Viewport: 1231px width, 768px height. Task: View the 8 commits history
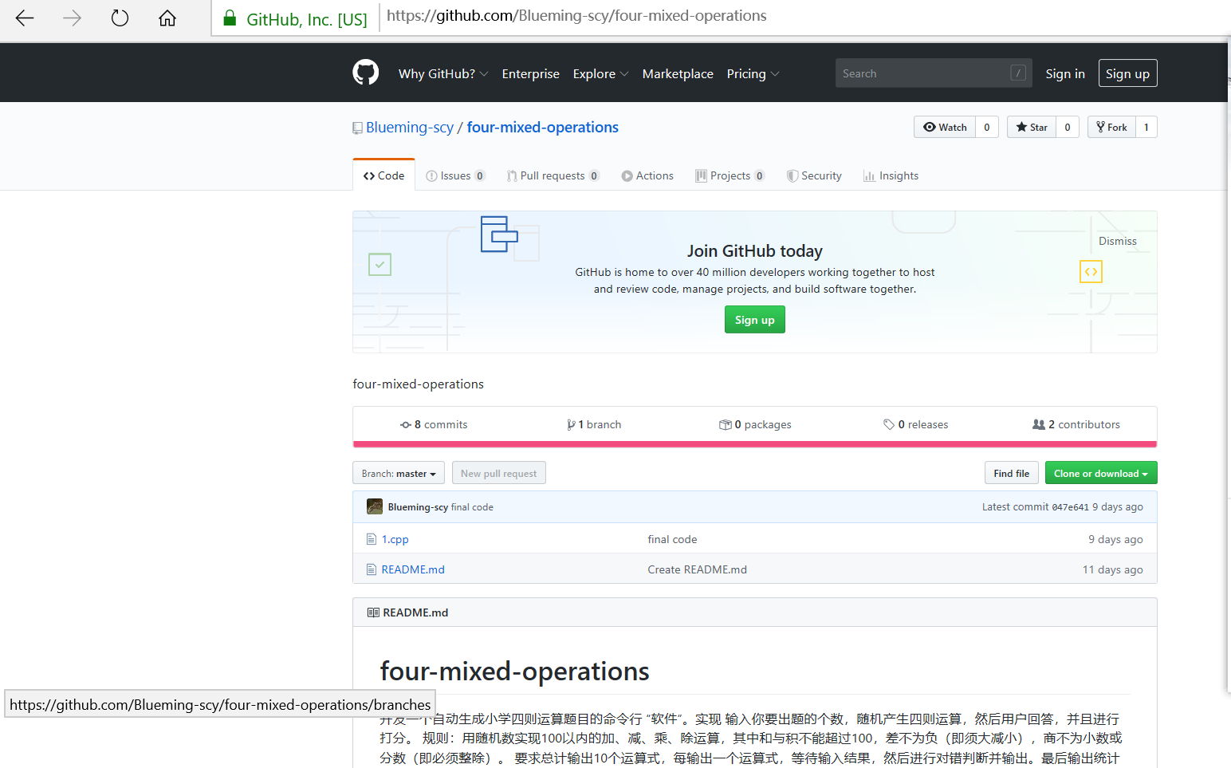click(434, 424)
